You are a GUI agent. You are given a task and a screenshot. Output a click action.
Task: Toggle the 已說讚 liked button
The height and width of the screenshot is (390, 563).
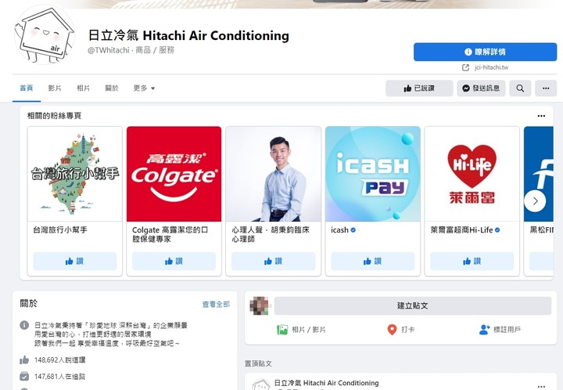(419, 88)
